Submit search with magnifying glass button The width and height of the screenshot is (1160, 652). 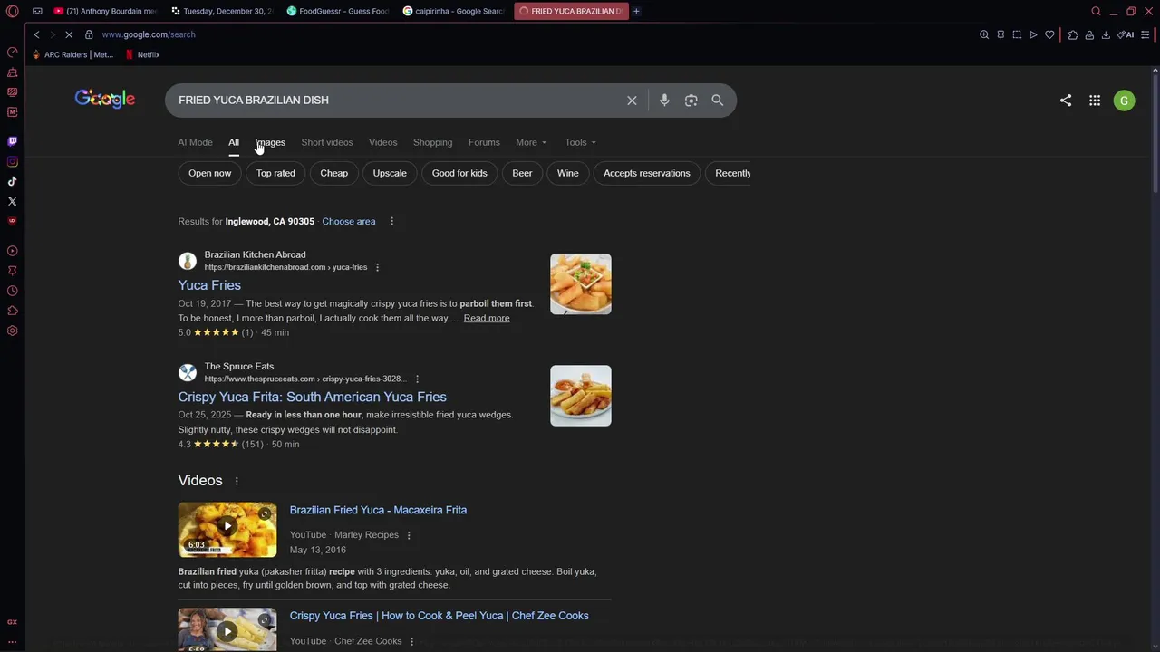(x=718, y=101)
